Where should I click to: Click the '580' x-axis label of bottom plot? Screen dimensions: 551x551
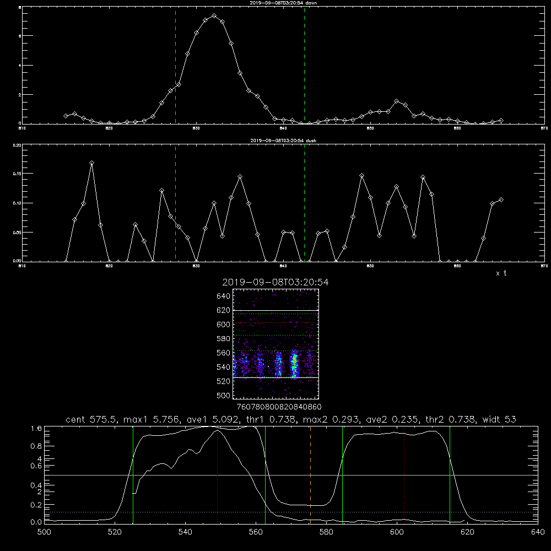(x=326, y=532)
